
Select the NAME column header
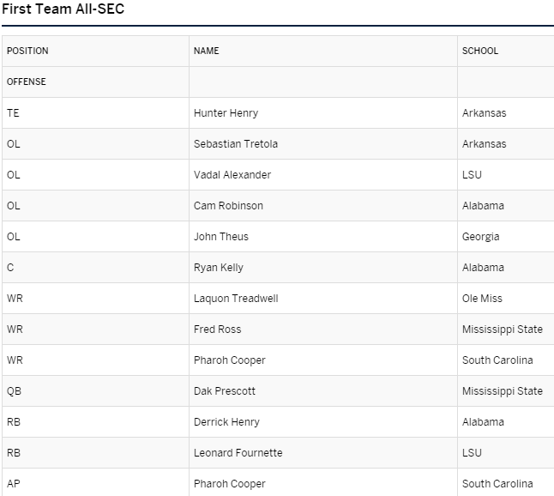coord(207,51)
